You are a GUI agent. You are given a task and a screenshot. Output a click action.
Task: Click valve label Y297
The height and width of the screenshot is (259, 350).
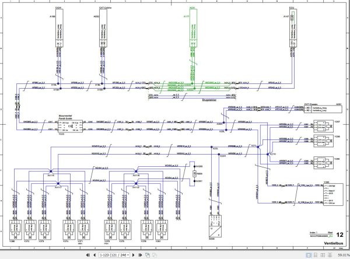(x=337, y=121)
